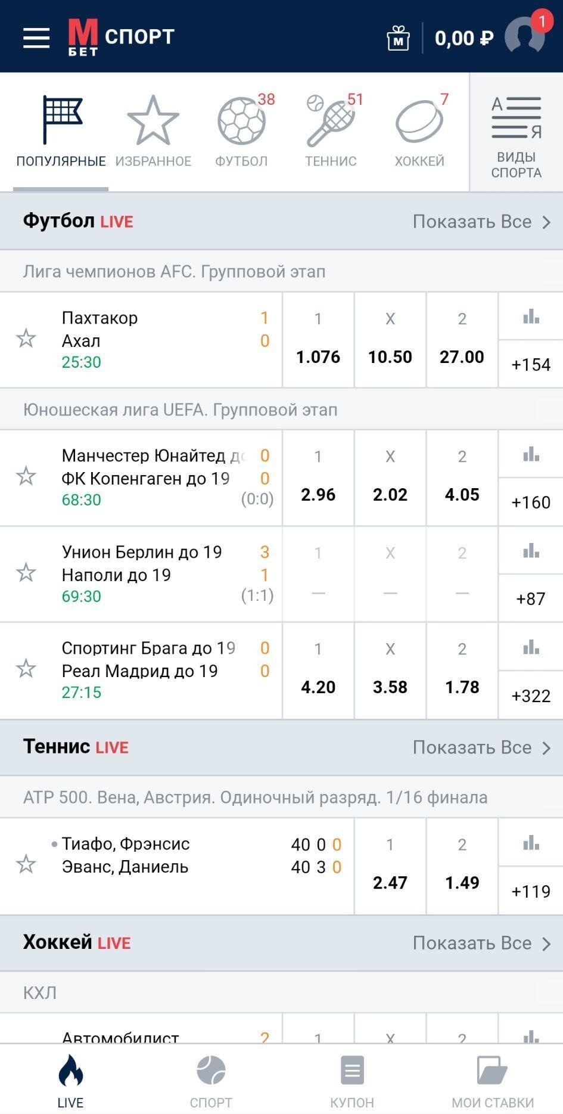Open +322 more markets for Спортинг Брага
The height and width of the screenshot is (1114, 563).
click(x=531, y=696)
